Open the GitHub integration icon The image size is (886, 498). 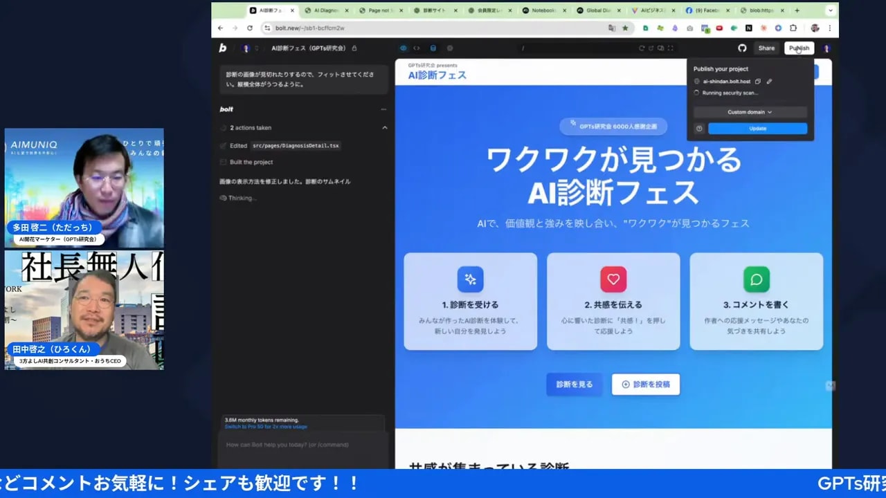[x=741, y=48]
